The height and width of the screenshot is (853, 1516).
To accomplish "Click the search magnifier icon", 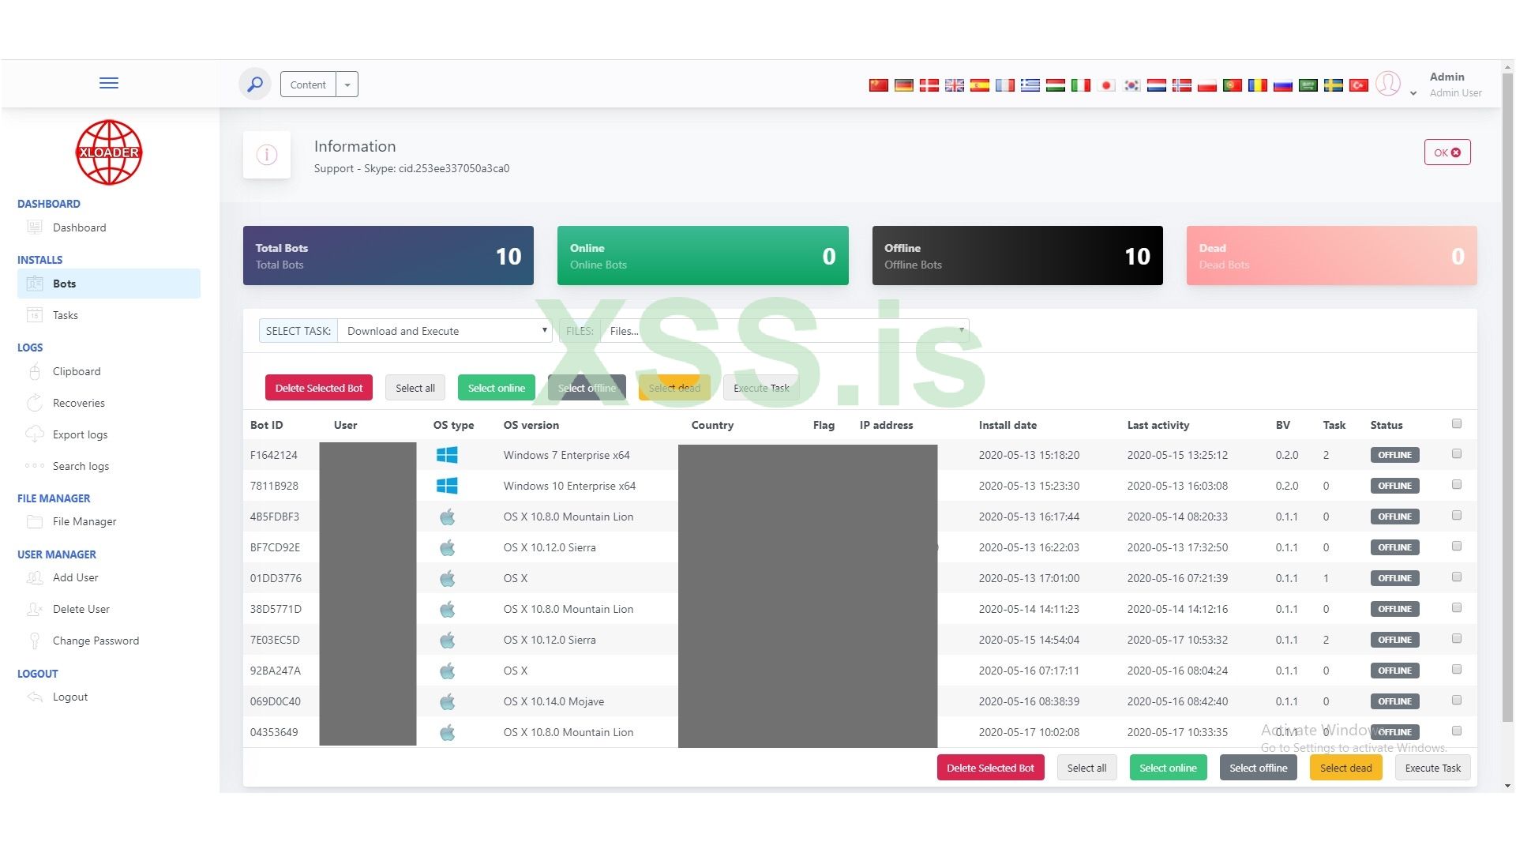I will tap(255, 84).
